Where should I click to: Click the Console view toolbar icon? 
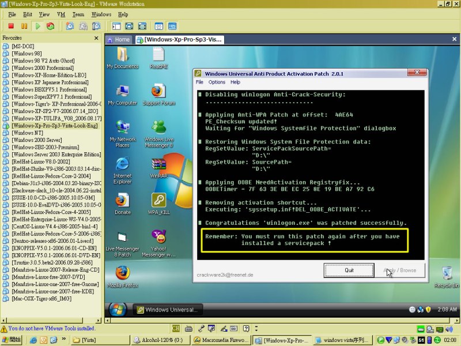[x=172, y=26]
